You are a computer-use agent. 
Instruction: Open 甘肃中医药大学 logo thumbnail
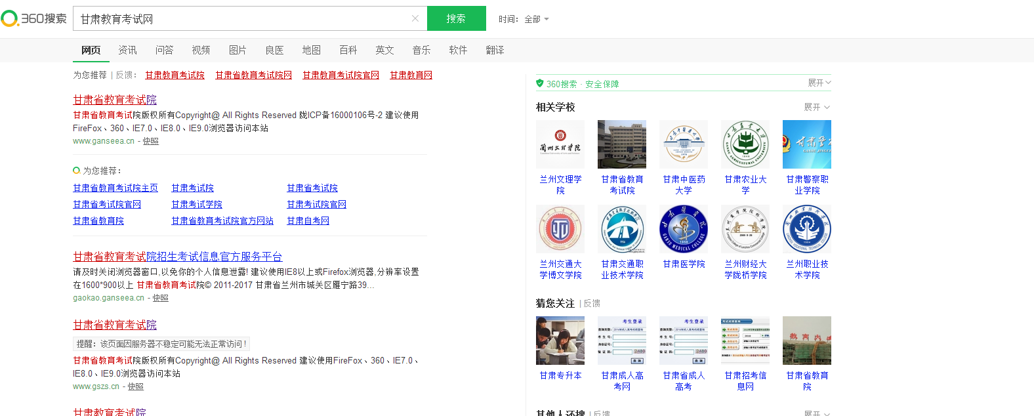tap(684, 144)
